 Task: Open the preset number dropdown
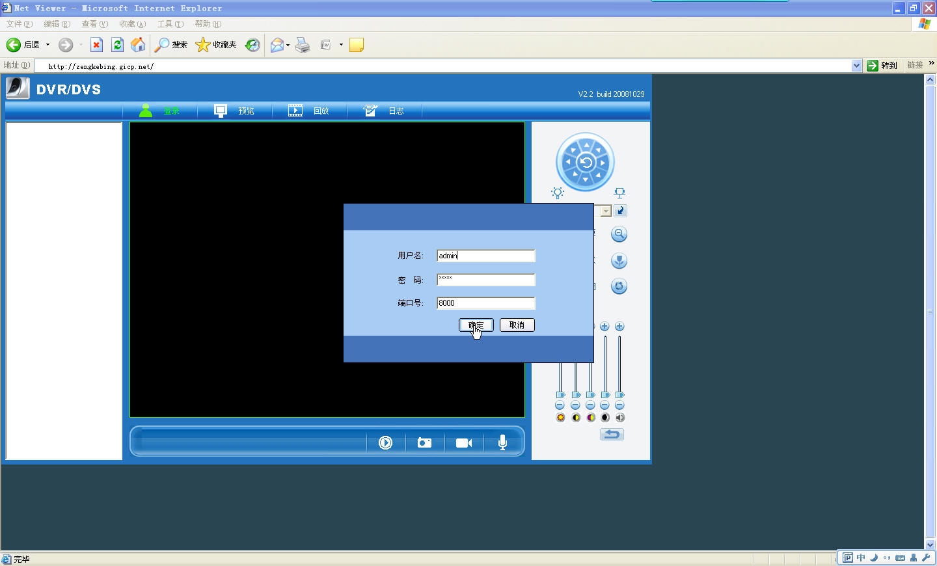click(x=606, y=211)
